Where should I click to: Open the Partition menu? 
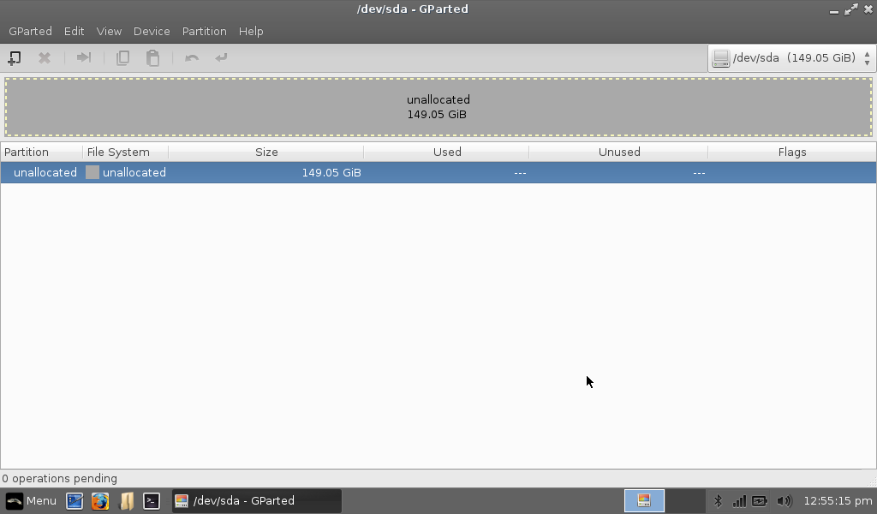(204, 31)
